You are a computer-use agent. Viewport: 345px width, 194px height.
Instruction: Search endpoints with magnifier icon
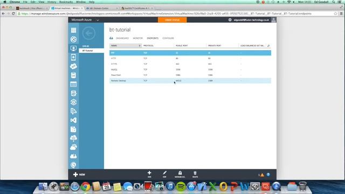point(268,46)
